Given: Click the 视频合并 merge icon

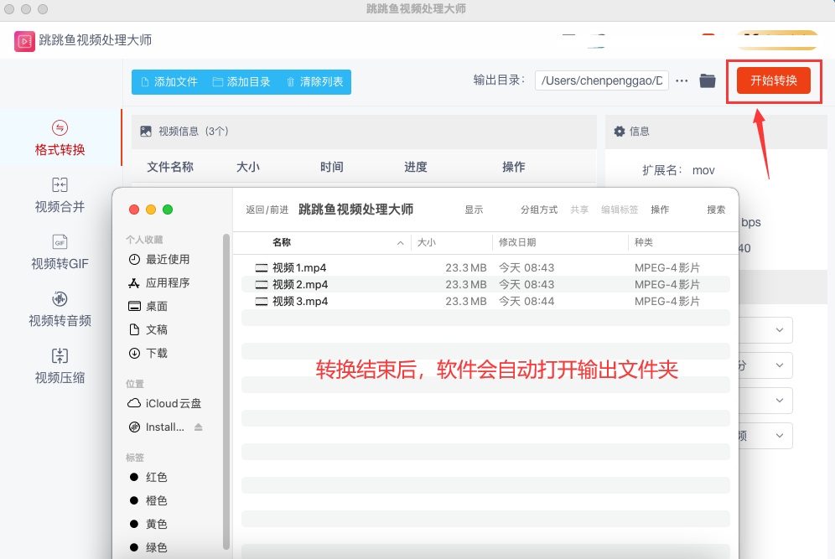Looking at the screenshot, I should (x=60, y=184).
